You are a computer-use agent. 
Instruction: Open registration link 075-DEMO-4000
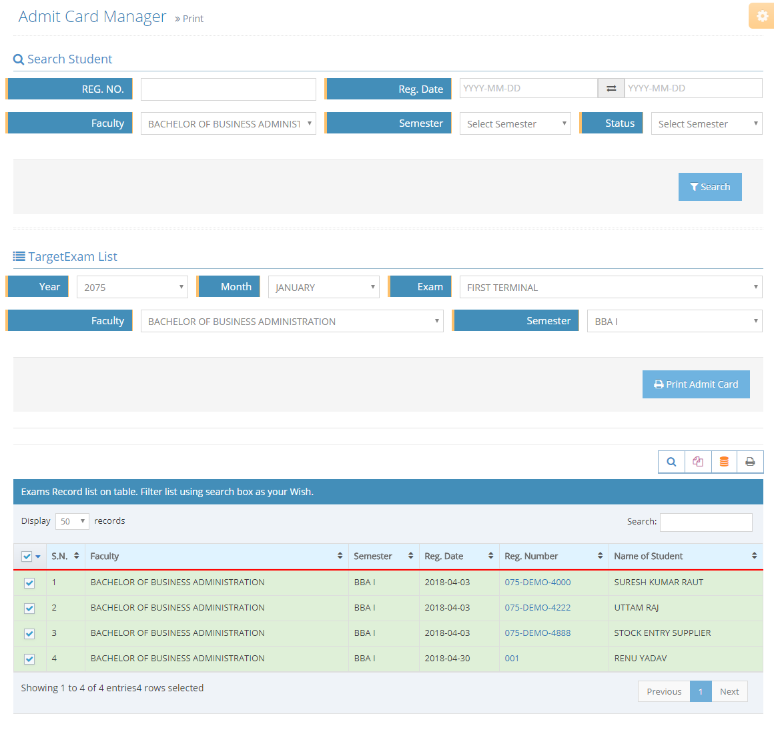(x=538, y=583)
